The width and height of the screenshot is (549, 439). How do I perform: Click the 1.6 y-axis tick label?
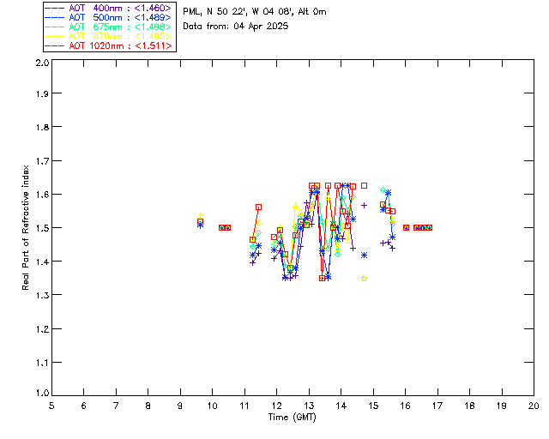click(x=42, y=195)
